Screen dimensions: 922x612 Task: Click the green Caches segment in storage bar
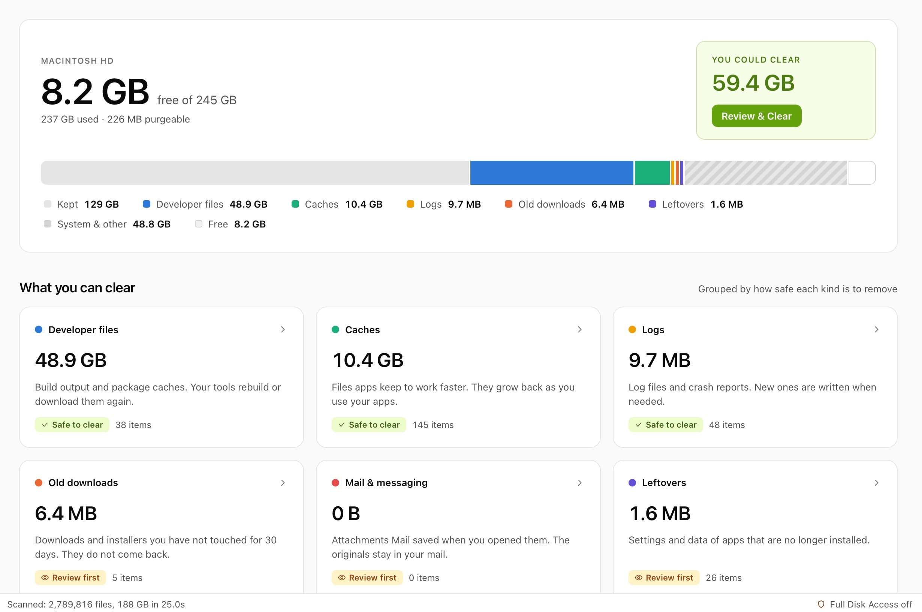coord(652,172)
